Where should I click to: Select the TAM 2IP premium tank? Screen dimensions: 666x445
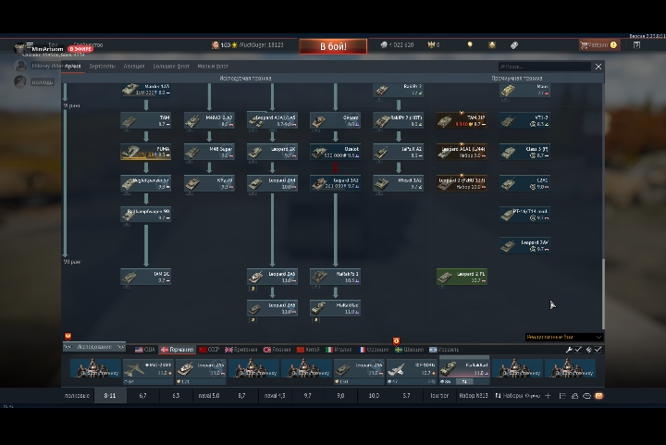462,120
